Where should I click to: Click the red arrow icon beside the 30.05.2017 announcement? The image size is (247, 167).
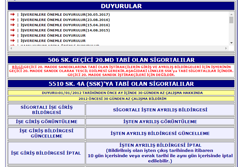12,14
